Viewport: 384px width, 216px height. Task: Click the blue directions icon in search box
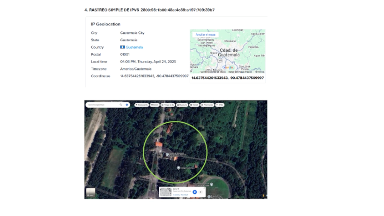(x=127, y=105)
